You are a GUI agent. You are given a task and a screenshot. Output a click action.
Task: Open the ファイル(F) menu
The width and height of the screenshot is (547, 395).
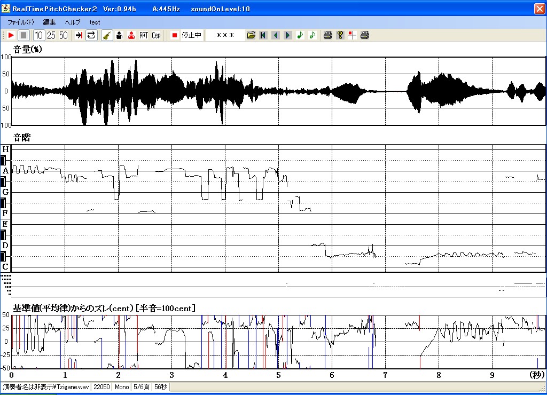21,22
